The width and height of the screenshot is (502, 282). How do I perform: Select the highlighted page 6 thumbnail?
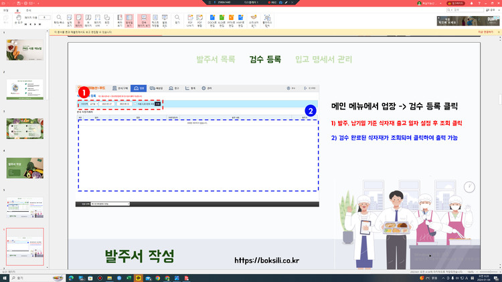coord(25,247)
